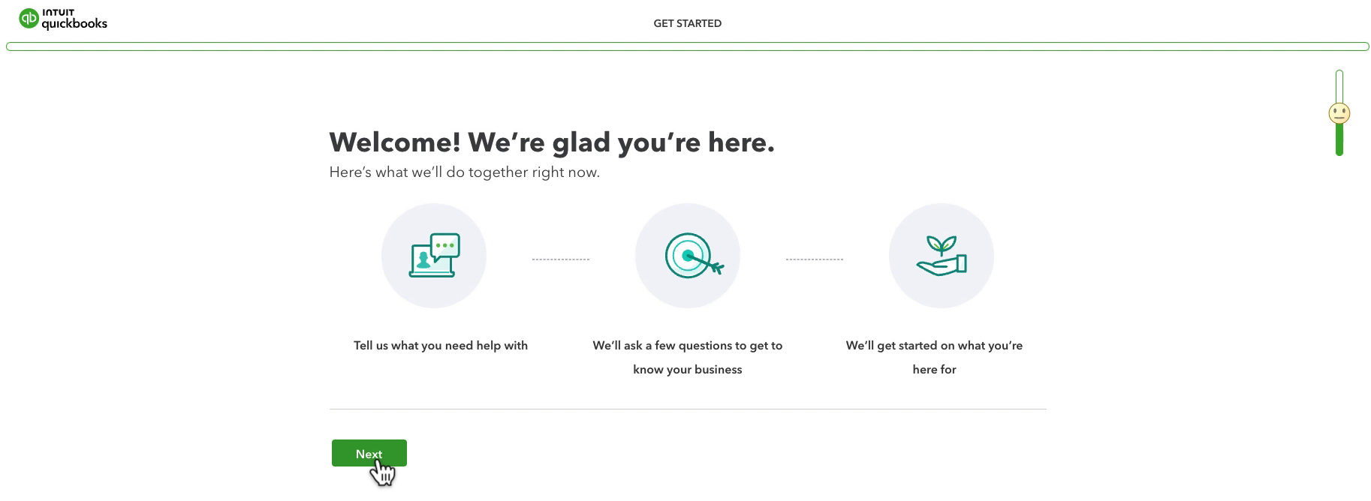Select the hand holding plant icon

942,256
